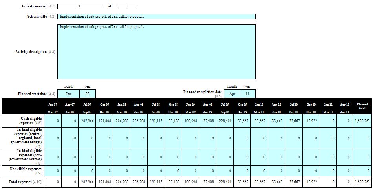This screenshot has width=373, height=189.
Task: Click the Planned start date year field
Action: coord(88,94)
